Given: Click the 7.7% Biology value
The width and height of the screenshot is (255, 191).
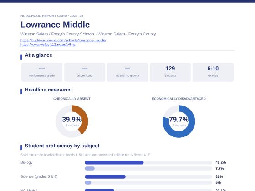Looking at the screenshot, I should click(219, 168).
